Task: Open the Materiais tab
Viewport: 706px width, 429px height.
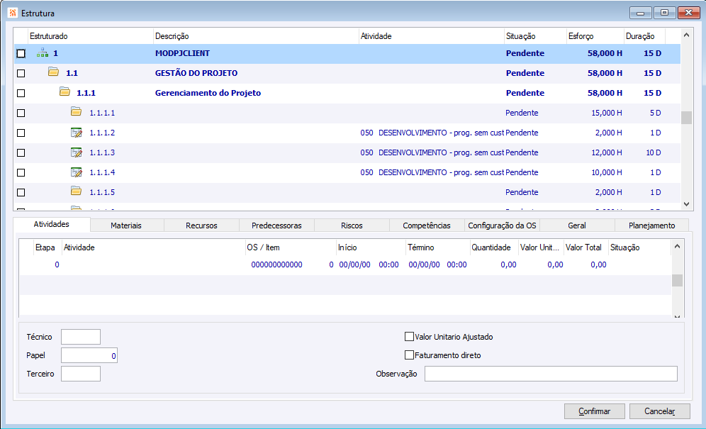Action: click(x=126, y=225)
